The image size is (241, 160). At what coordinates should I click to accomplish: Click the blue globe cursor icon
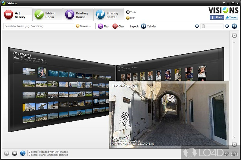(x=23, y=153)
